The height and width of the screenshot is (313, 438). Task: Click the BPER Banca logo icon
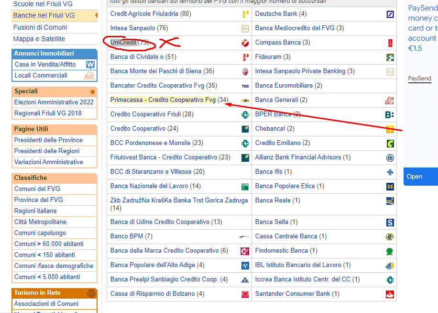[x=390, y=115]
